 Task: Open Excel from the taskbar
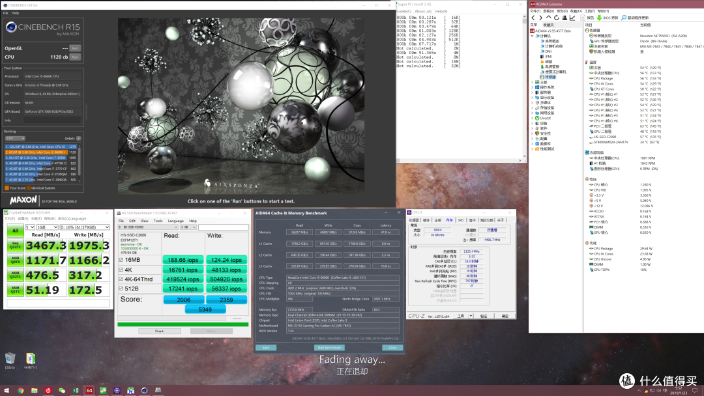(76, 391)
